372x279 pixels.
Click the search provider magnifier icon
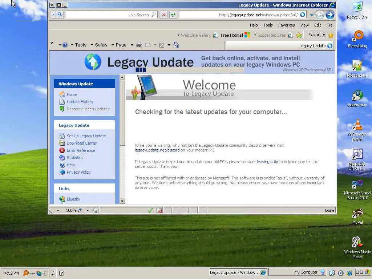click(60, 15)
